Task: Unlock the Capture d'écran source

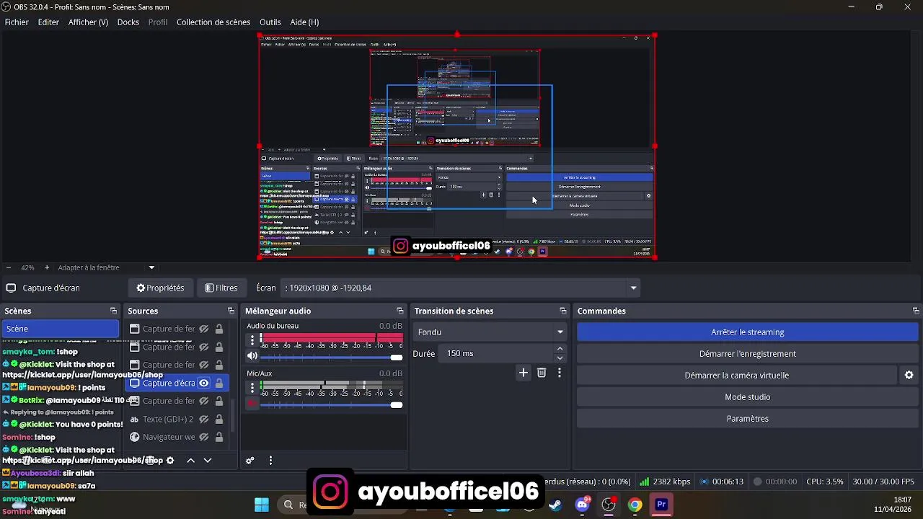Action: (219, 383)
